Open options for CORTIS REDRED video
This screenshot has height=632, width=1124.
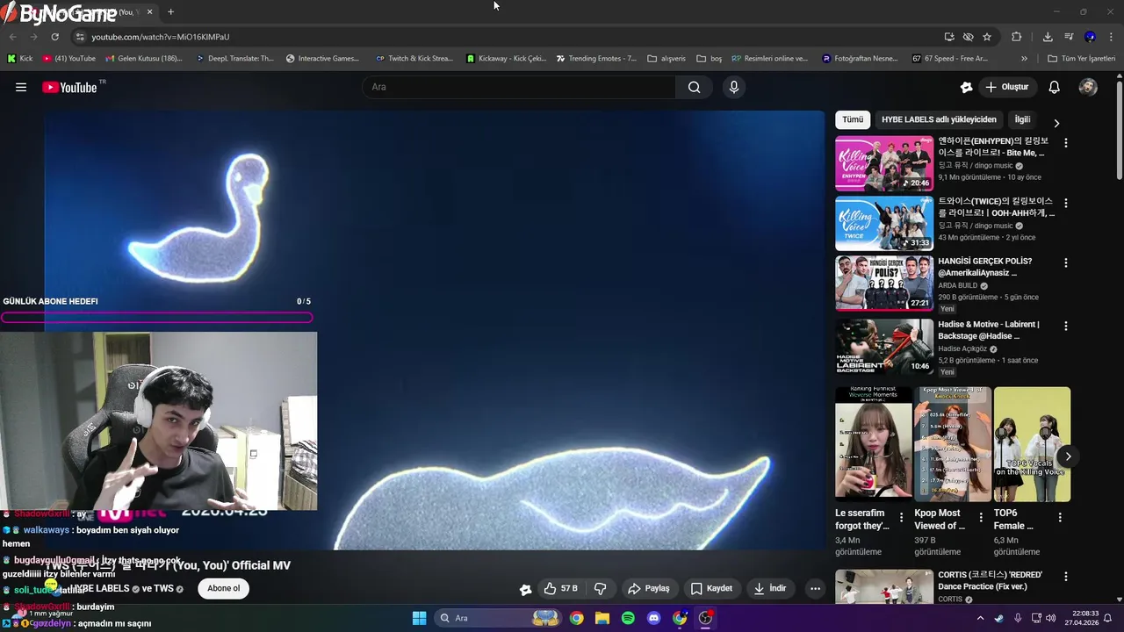pos(1066,577)
